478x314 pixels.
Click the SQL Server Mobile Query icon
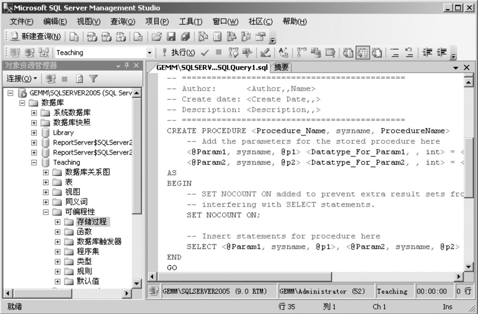138,37
